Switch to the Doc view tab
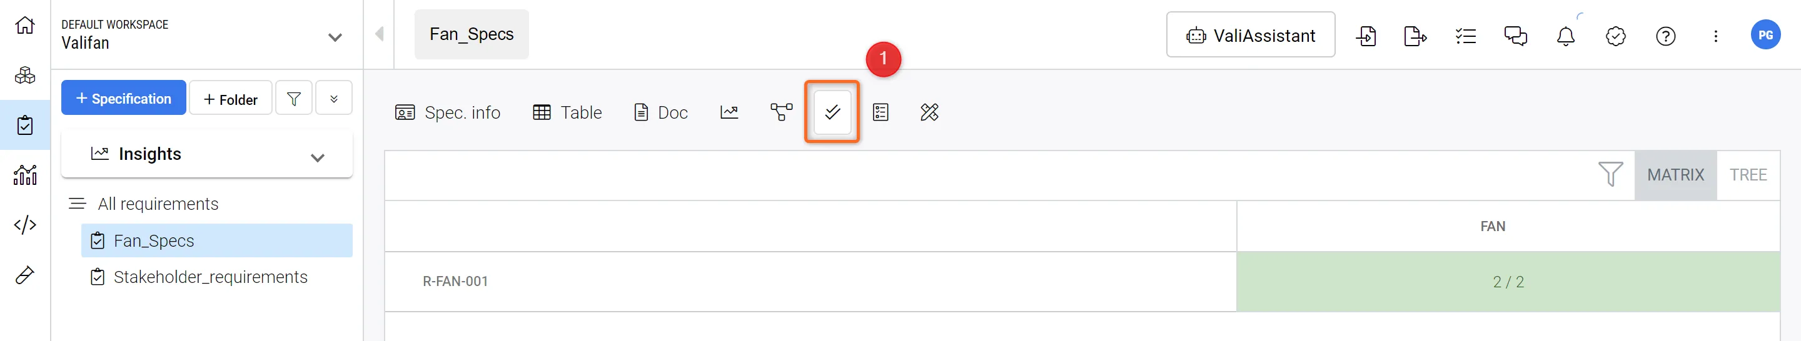 point(661,112)
